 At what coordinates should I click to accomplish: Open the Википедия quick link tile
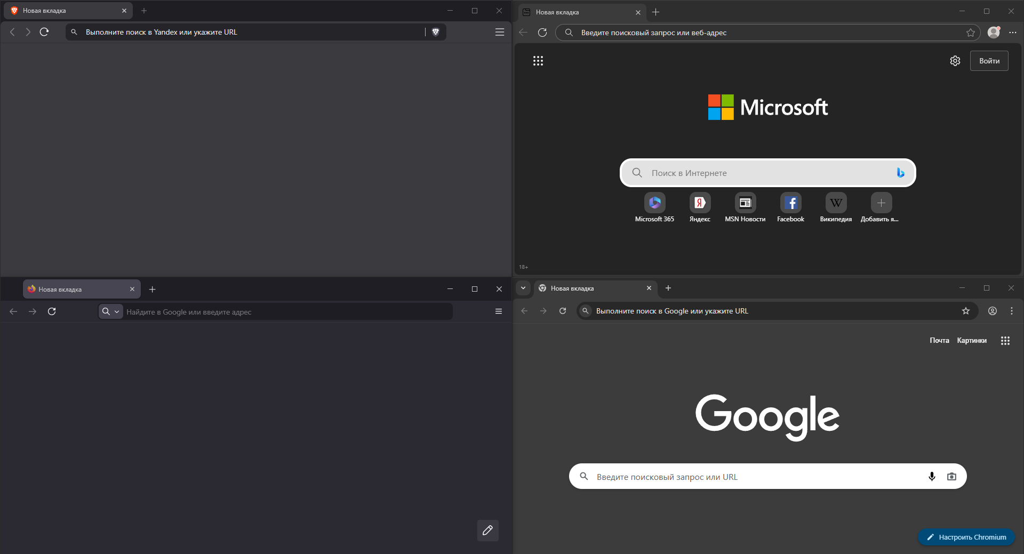[x=836, y=208]
